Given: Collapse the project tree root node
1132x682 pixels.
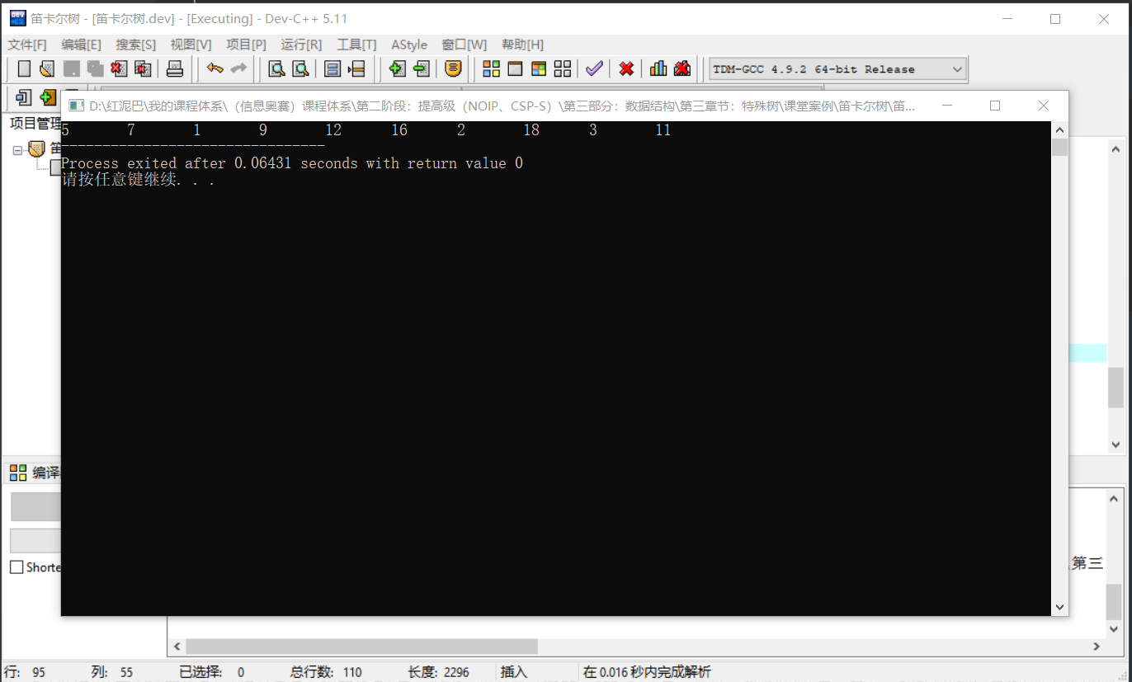Looking at the screenshot, I should tap(17, 150).
